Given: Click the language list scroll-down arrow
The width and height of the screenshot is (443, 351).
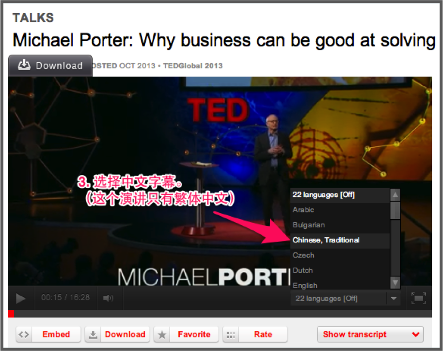Looking at the screenshot, I should point(395,282).
